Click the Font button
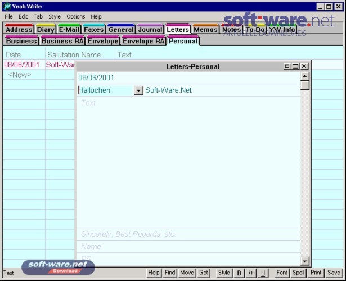The image size is (346, 281). coord(282,273)
